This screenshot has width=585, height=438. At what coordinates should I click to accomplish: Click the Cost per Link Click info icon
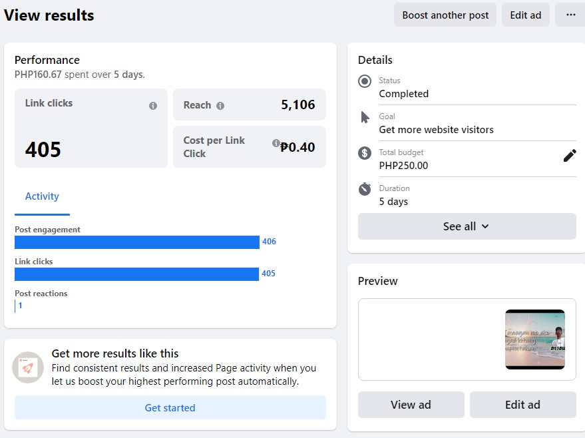276,143
